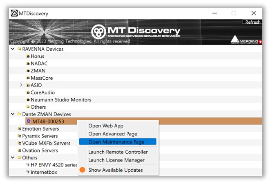Launch Remote Controller from context menu
This screenshot has width=271, height=184.
(x=118, y=152)
